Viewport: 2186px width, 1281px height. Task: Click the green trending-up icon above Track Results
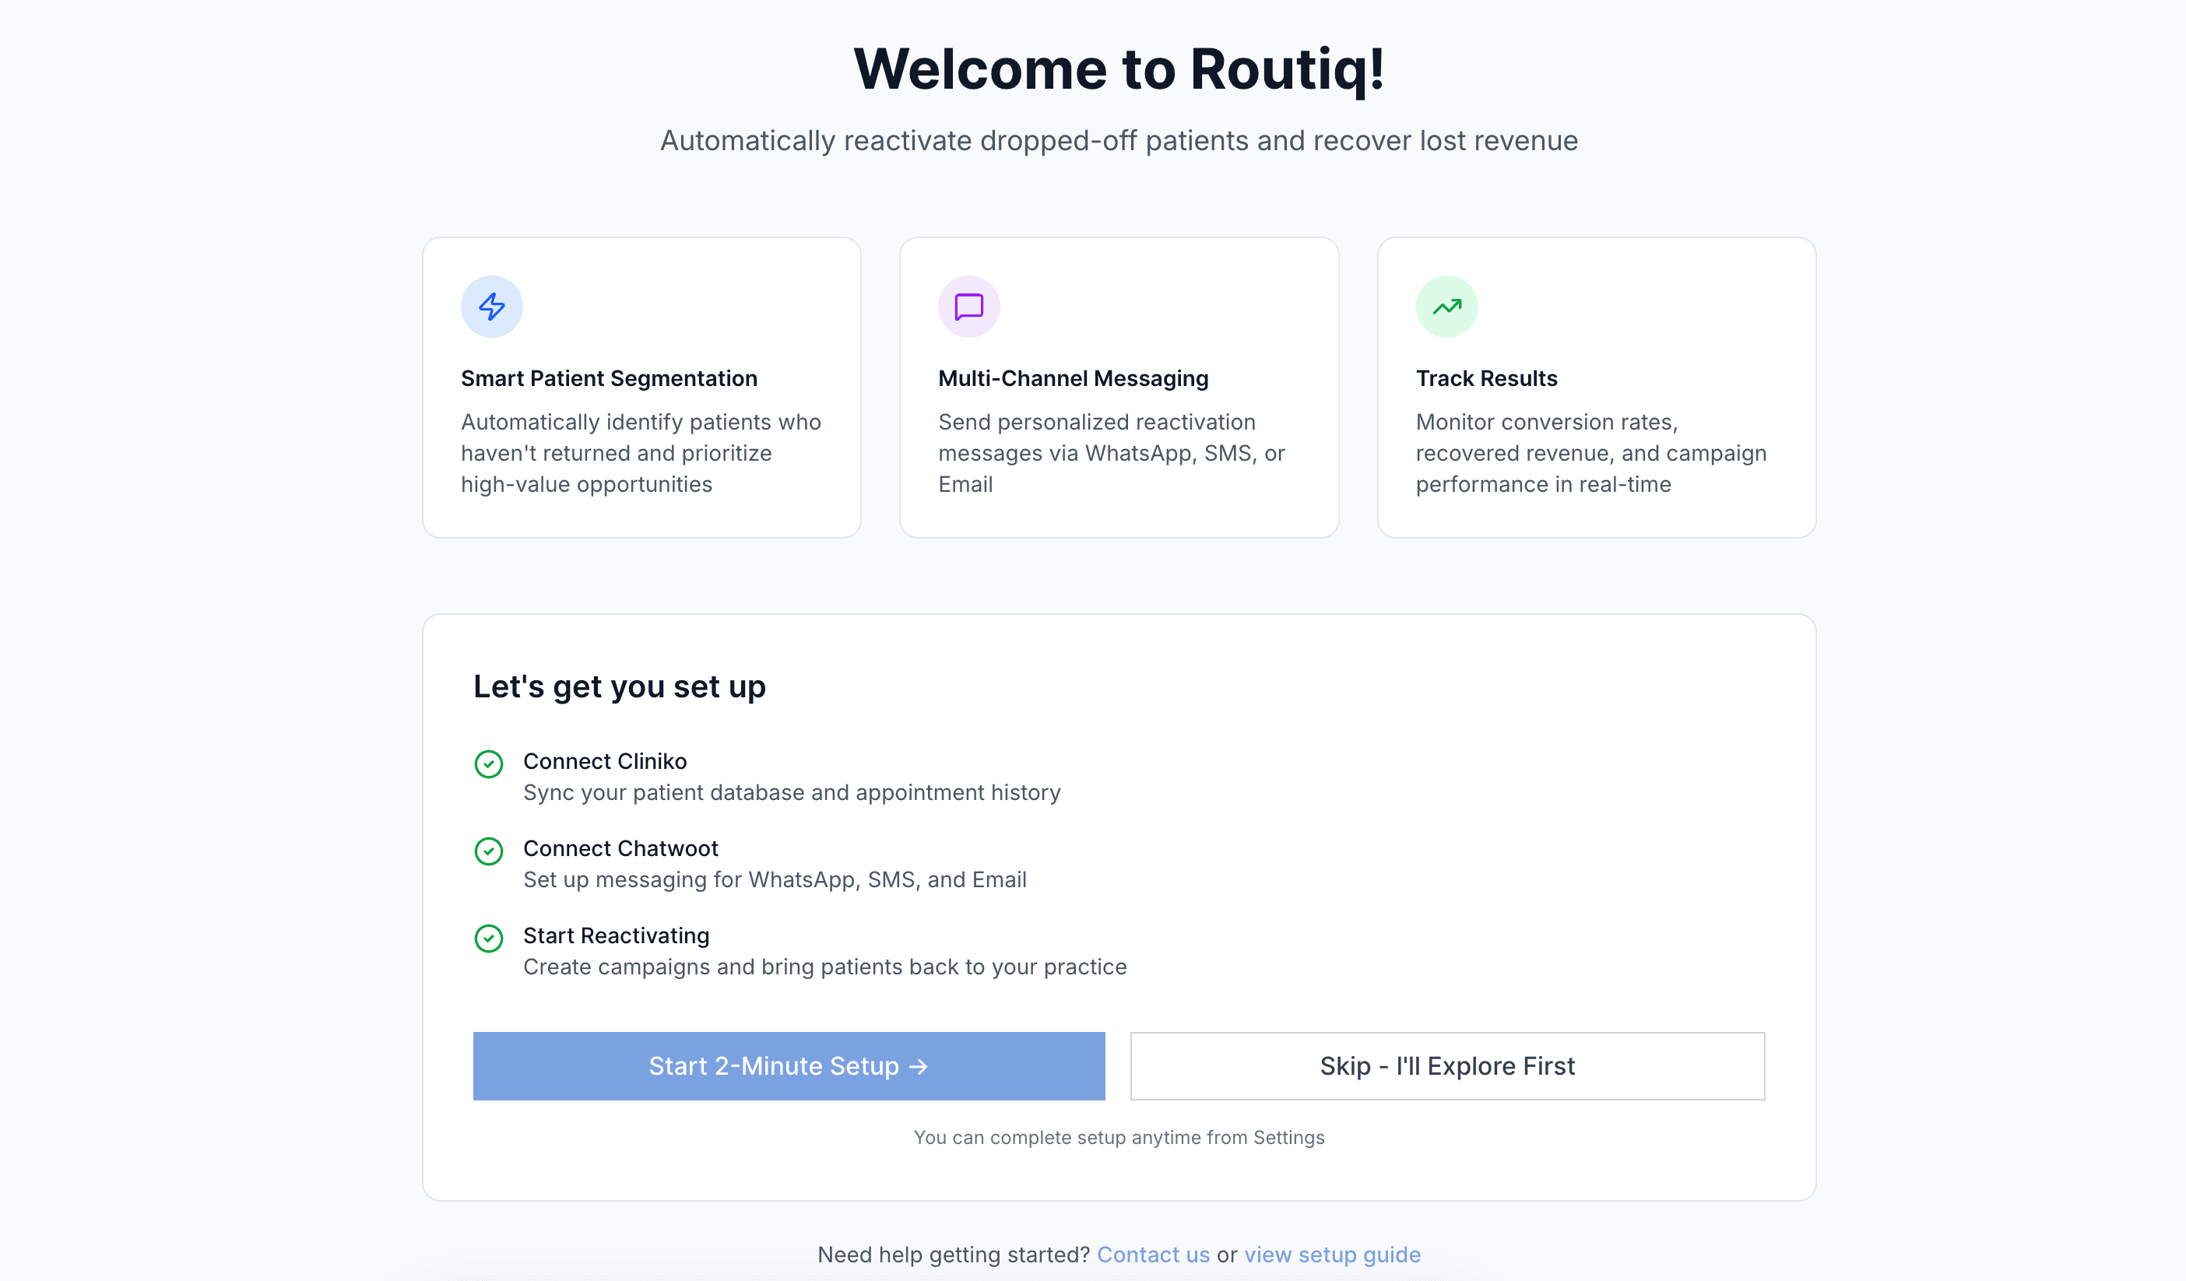pos(1445,305)
